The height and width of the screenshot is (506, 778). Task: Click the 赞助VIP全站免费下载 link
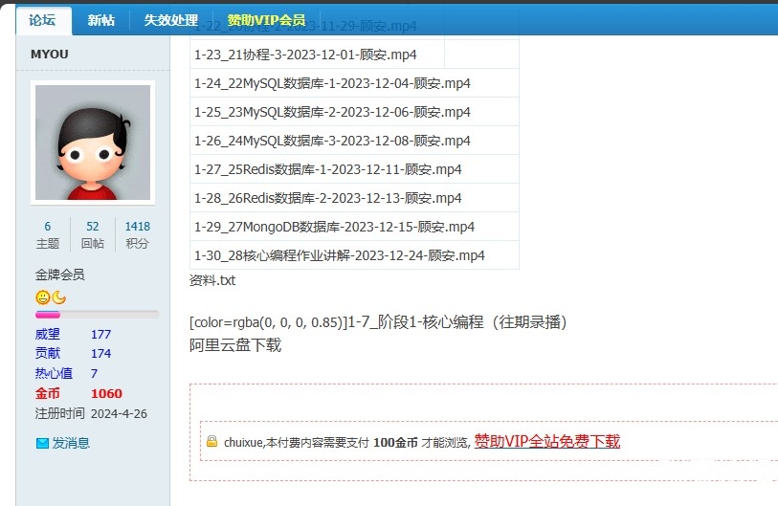[546, 441]
